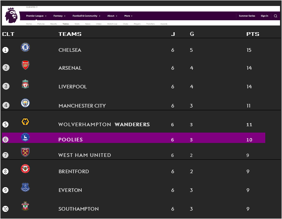Click the West Ham United crest

point(25,152)
